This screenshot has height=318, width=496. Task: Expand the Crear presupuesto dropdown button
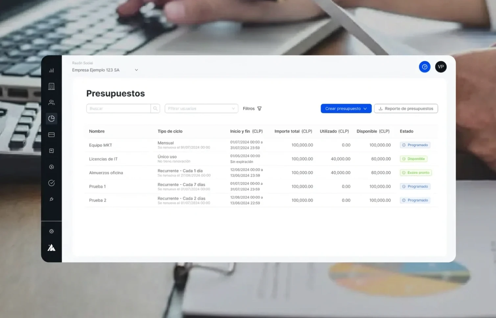point(346,109)
